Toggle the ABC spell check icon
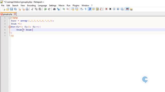Viewport: 165px width, 92px height. coord(127,9)
